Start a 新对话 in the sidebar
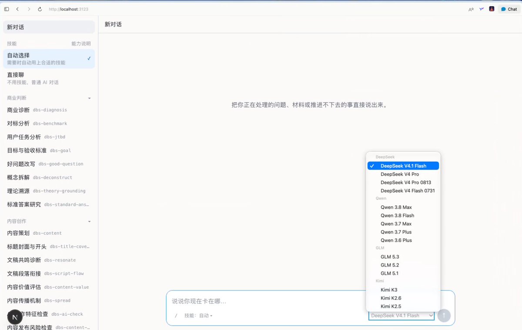Viewport: 522px width, 330px height. pyautogui.click(x=49, y=27)
